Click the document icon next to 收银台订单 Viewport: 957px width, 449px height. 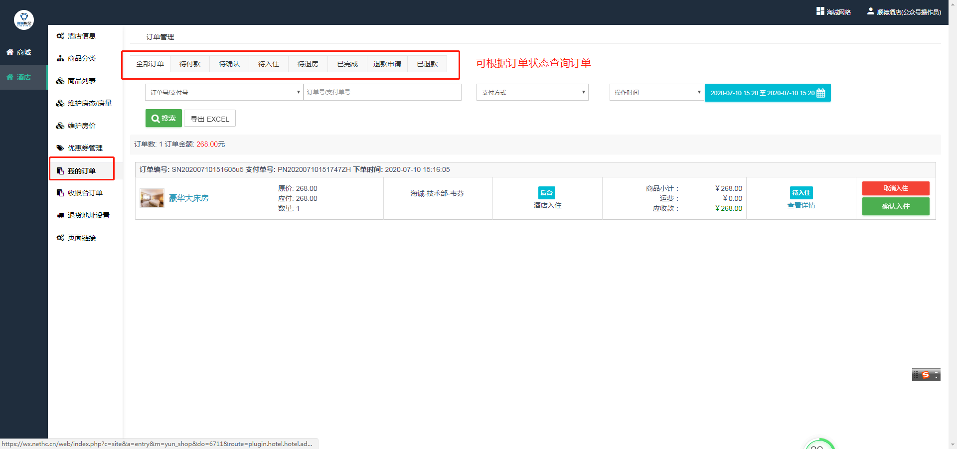(60, 193)
